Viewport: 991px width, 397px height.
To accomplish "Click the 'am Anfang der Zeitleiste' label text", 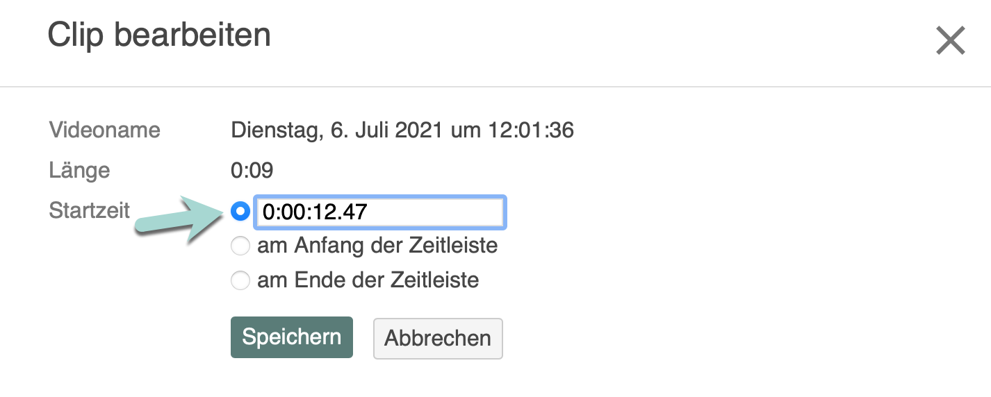I will [377, 246].
